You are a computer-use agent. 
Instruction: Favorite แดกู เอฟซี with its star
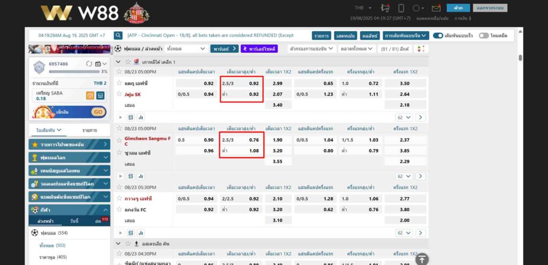pos(119,83)
